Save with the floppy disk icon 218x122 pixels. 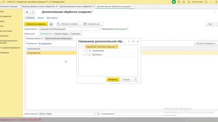click(51, 24)
